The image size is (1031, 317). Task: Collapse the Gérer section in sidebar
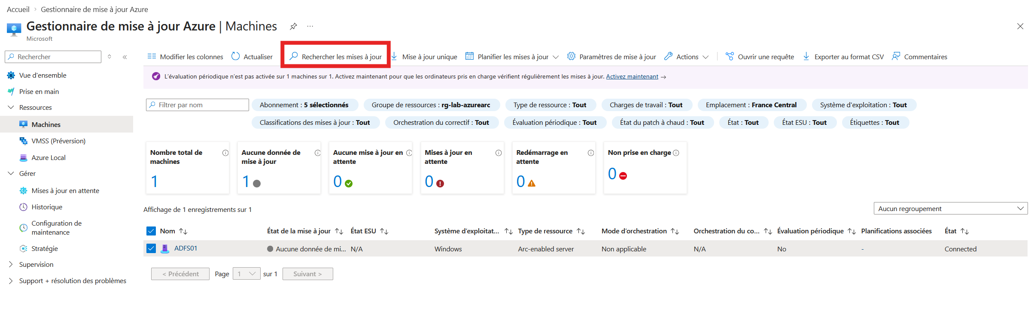point(11,174)
